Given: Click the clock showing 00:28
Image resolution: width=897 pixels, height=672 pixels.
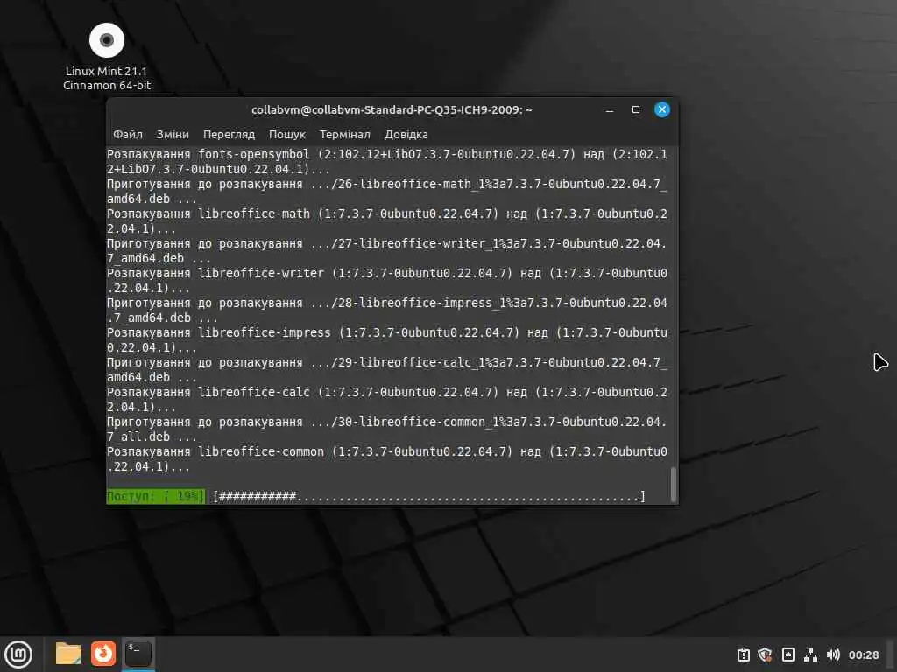Looking at the screenshot, I should (x=863, y=654).
